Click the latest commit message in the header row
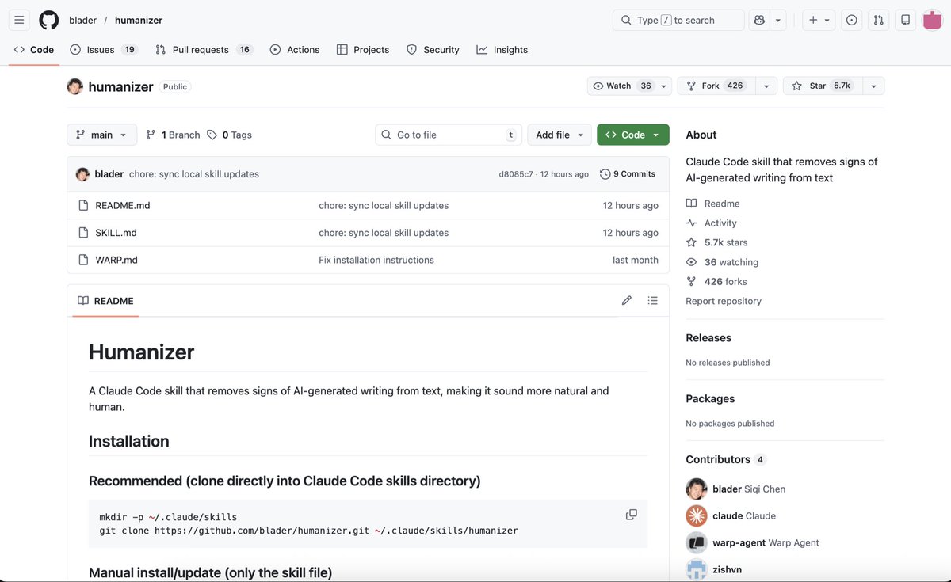Viewport: 951px width, 582px height. [x=194, y=174]
